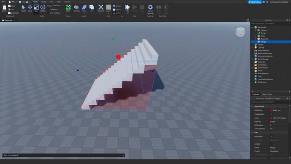291x164 pixels.
Task: Click the red scale handle on the wedge
Action: pyautogui.click(x=118, y=57)
